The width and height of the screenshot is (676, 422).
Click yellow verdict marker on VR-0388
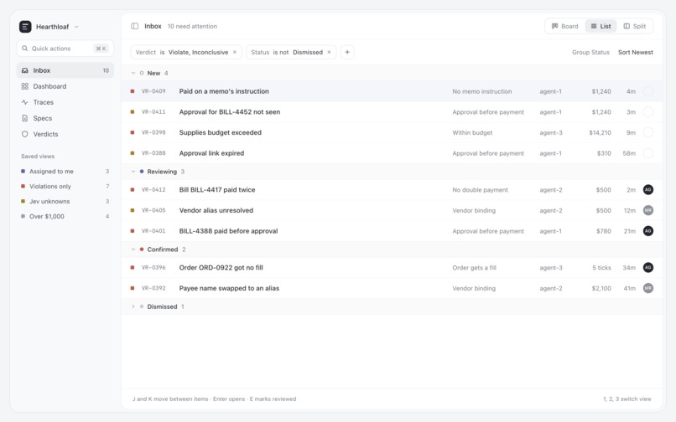(133, 153)
